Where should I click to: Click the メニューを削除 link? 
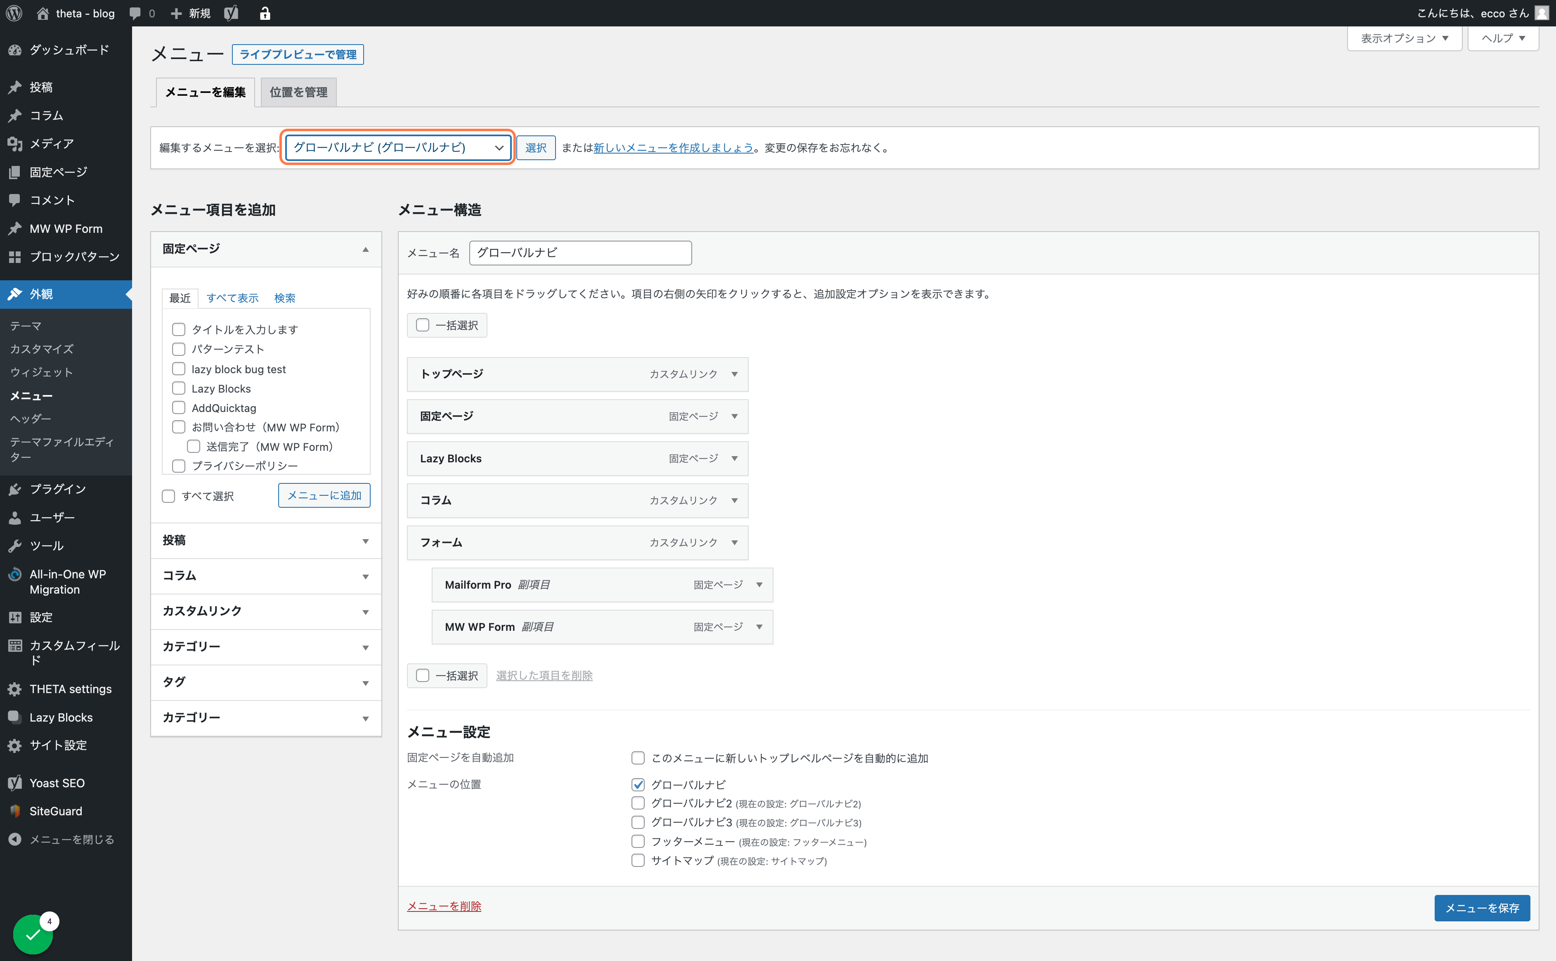point(444,906)
